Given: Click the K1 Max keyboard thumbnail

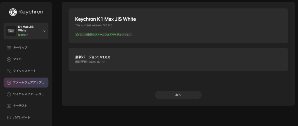Looking at the screenshot, I should (11, 31).
